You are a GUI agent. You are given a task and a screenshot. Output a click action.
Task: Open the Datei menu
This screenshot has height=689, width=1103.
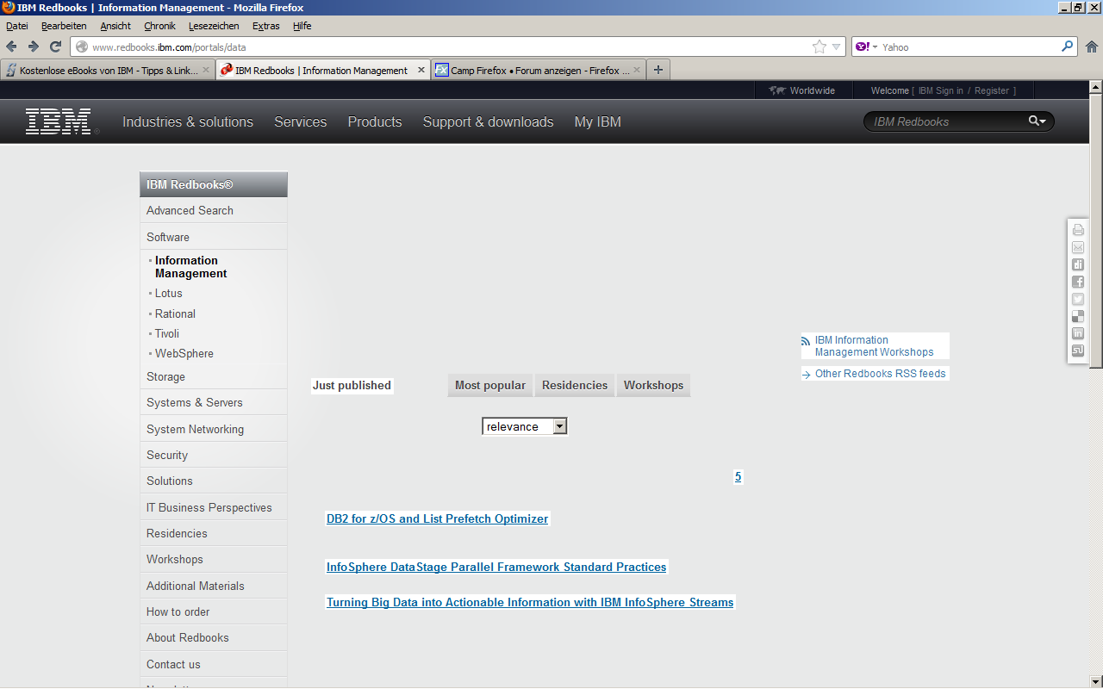point(17,26)
